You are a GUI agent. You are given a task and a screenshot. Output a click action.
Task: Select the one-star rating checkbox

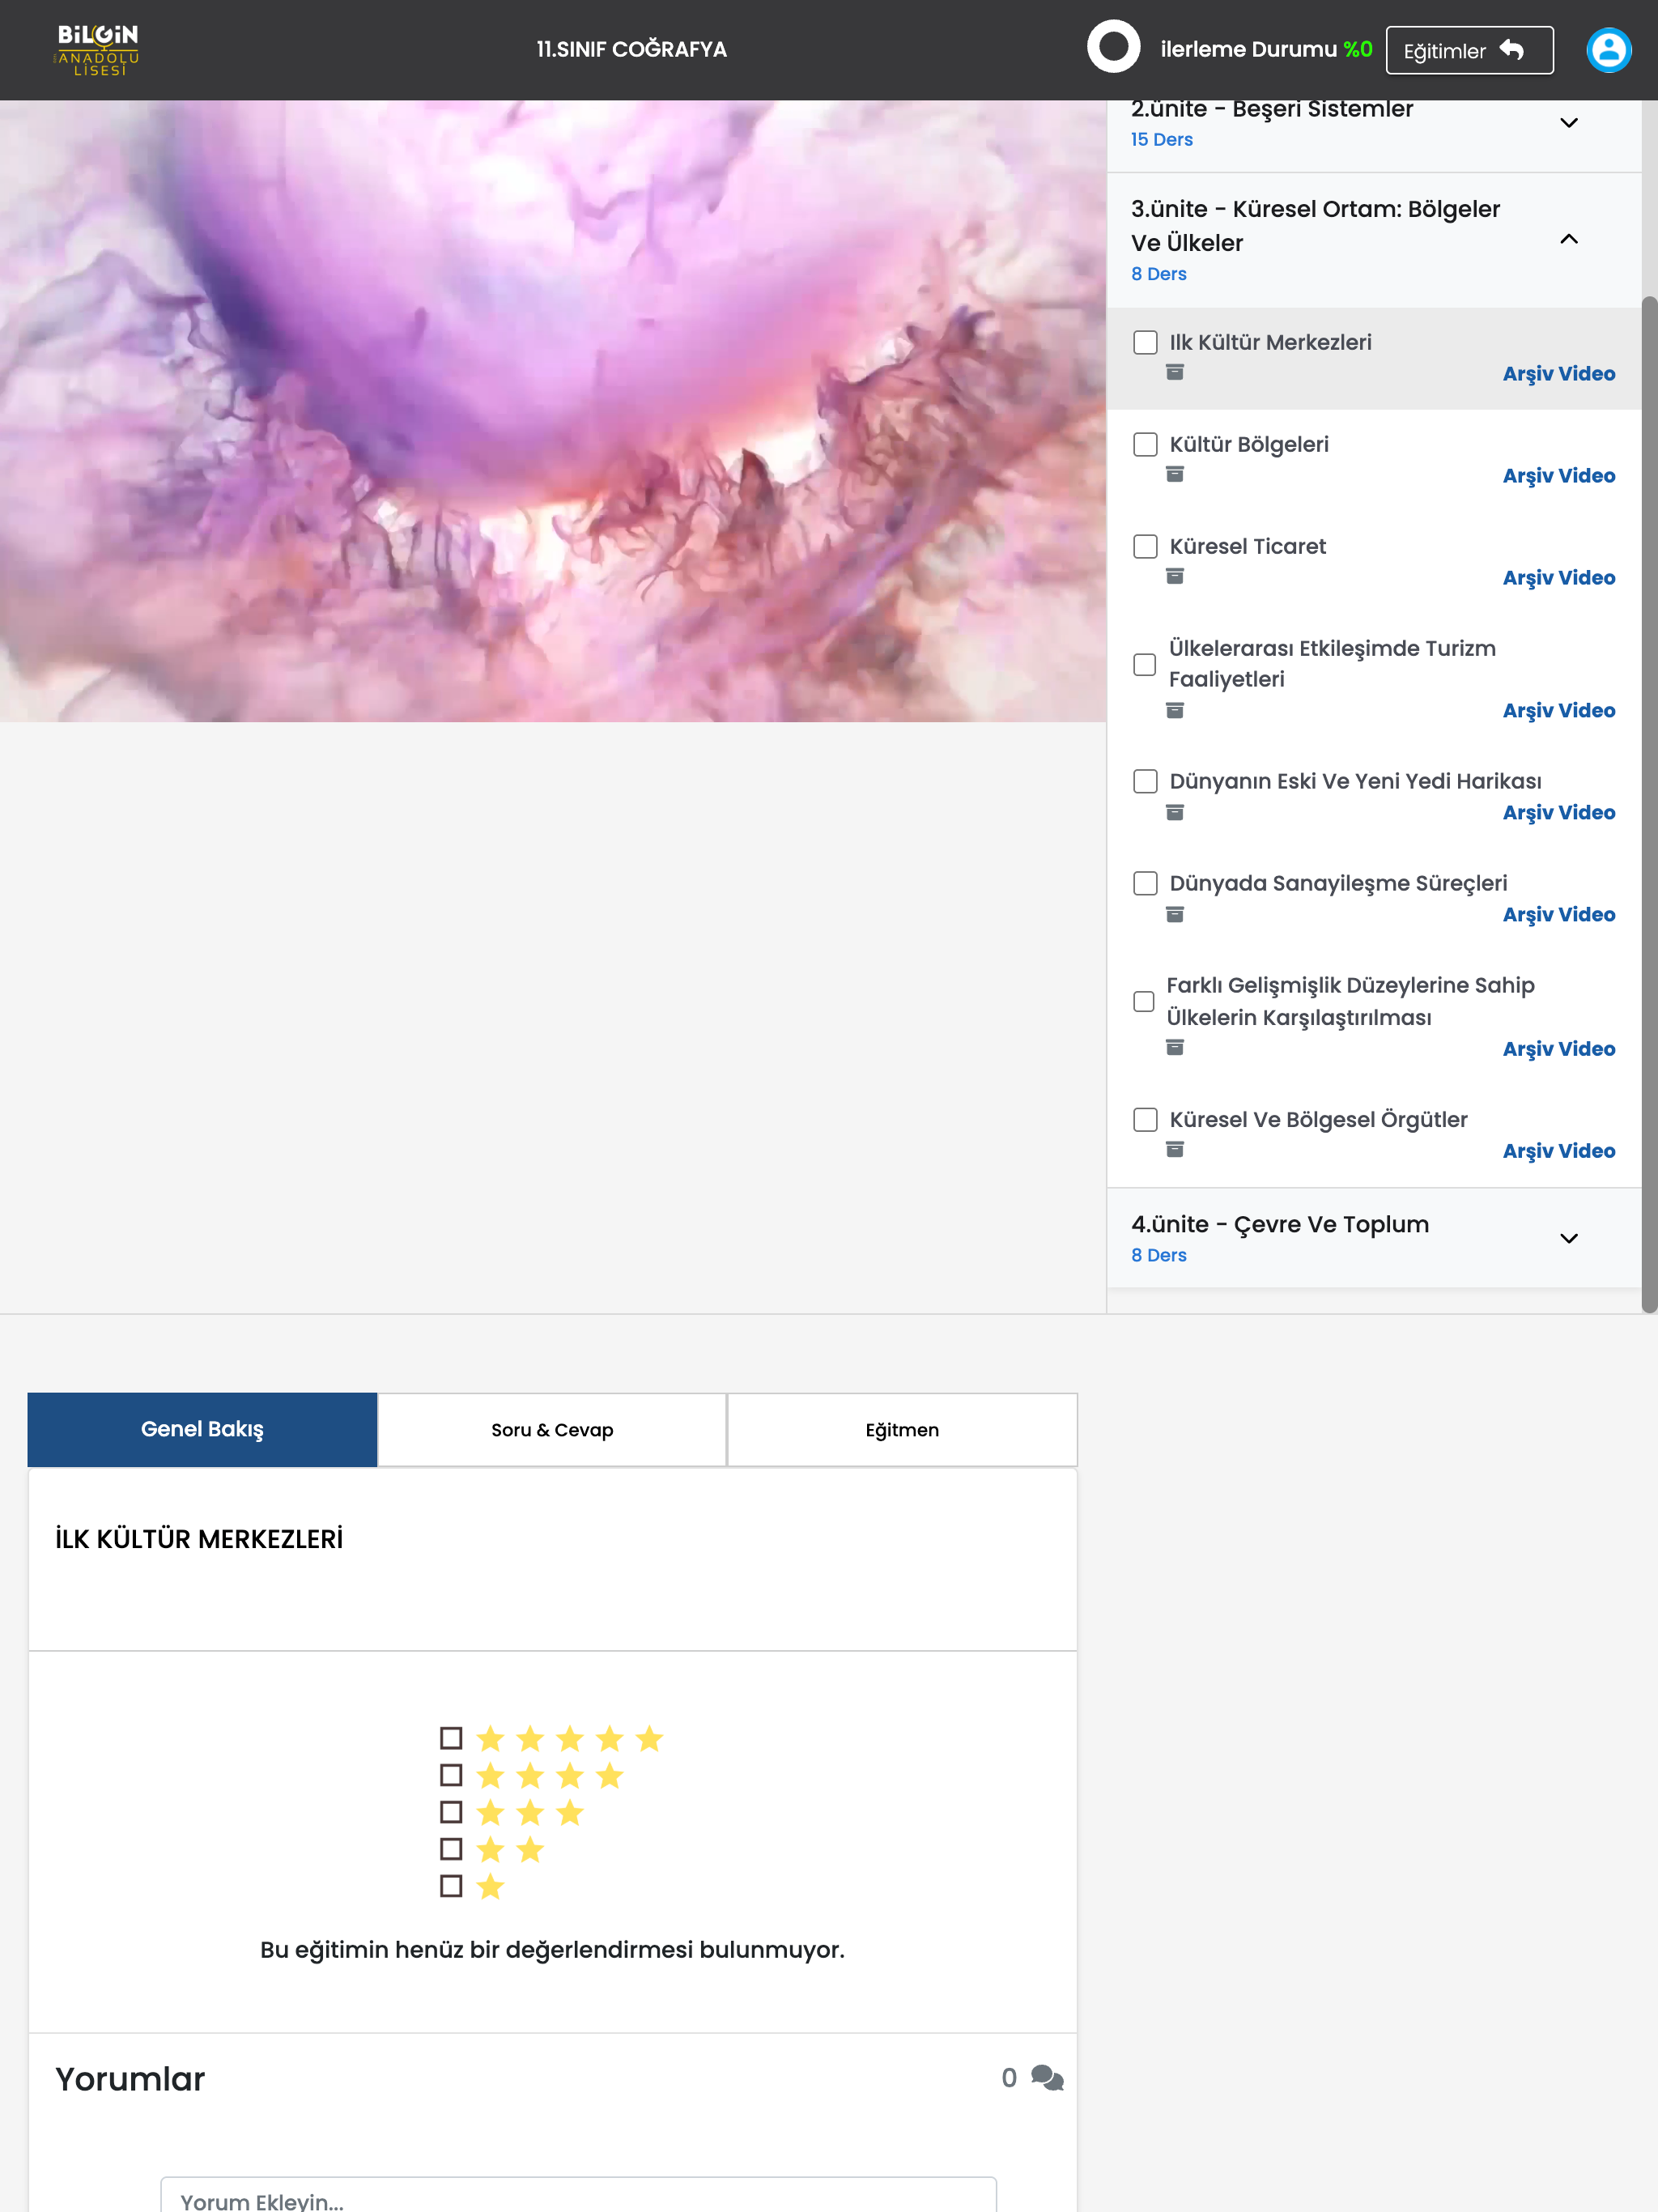(x=451, y=1886)
